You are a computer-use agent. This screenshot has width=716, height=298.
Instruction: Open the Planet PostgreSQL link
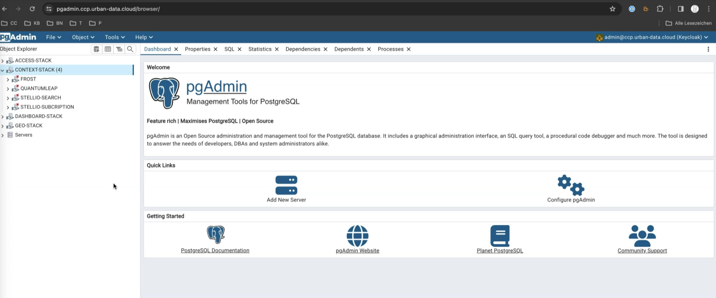[x=500, y=251]
